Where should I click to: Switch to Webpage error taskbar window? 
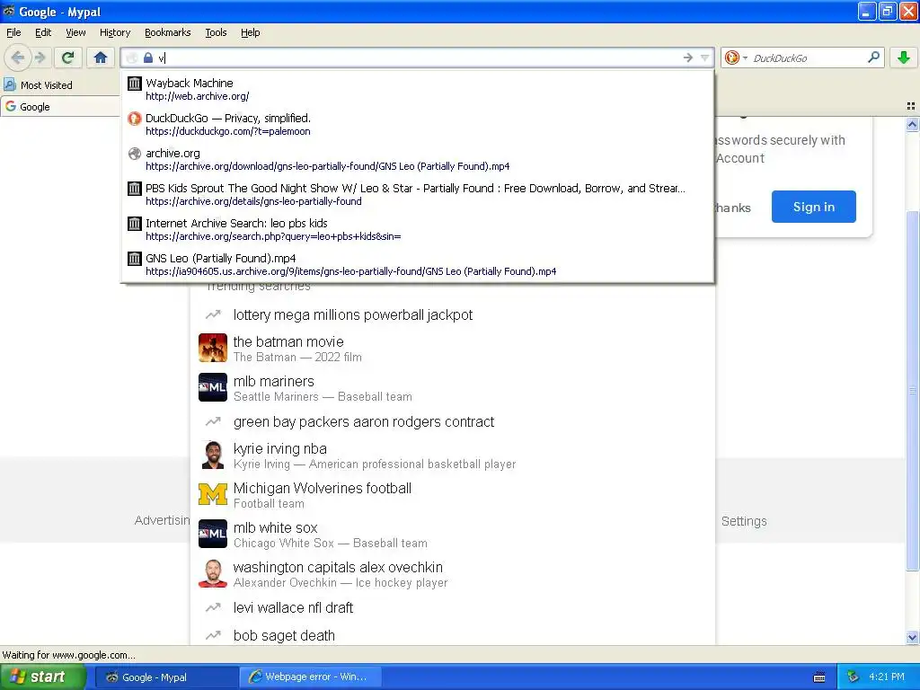point(310,677)
